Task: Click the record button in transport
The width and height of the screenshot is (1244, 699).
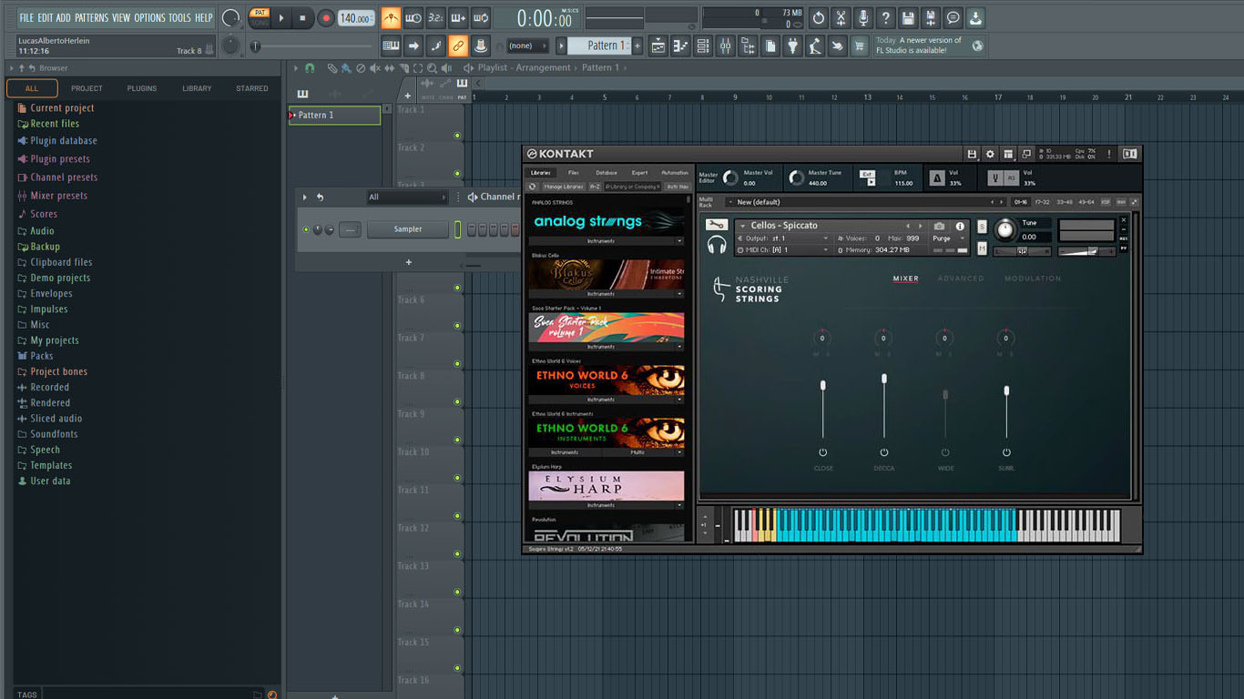Action: [325, 17]
